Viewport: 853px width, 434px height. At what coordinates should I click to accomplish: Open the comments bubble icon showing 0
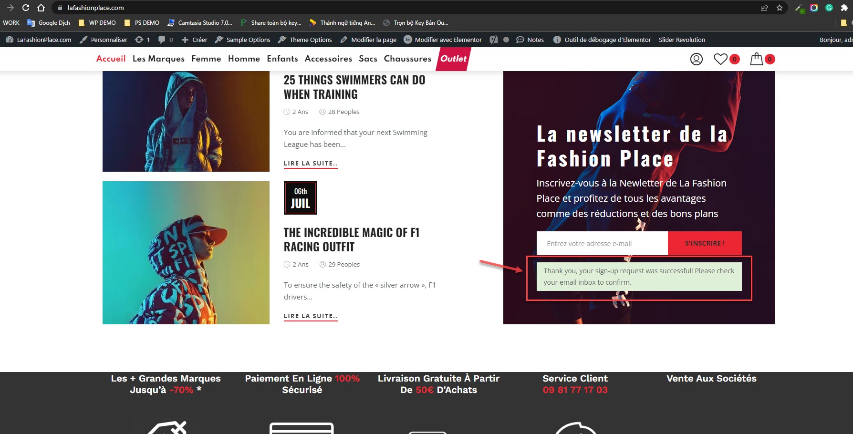click(166, 40)
